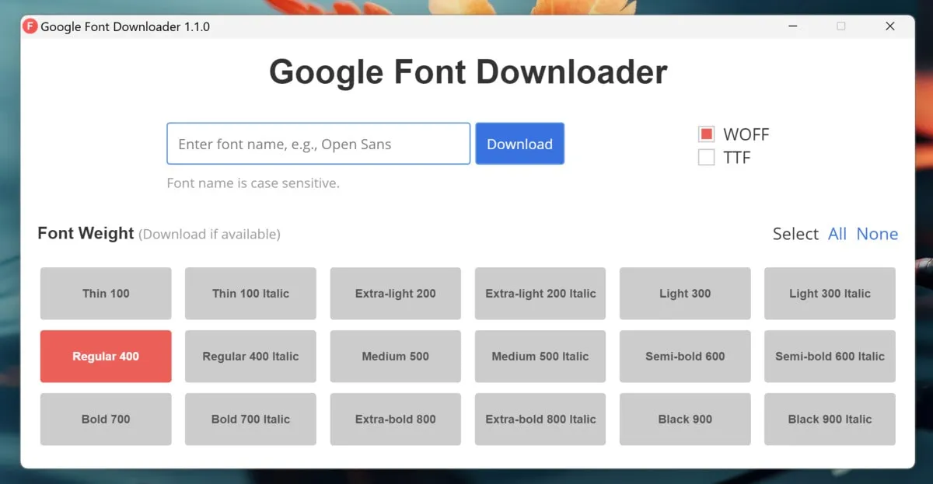Click the blue Download button
Screen dimensions: 933x484
(x=520, y=144)
